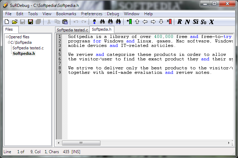
Task: Collapse the Opened files tree node
Action: tap(7, 37)
